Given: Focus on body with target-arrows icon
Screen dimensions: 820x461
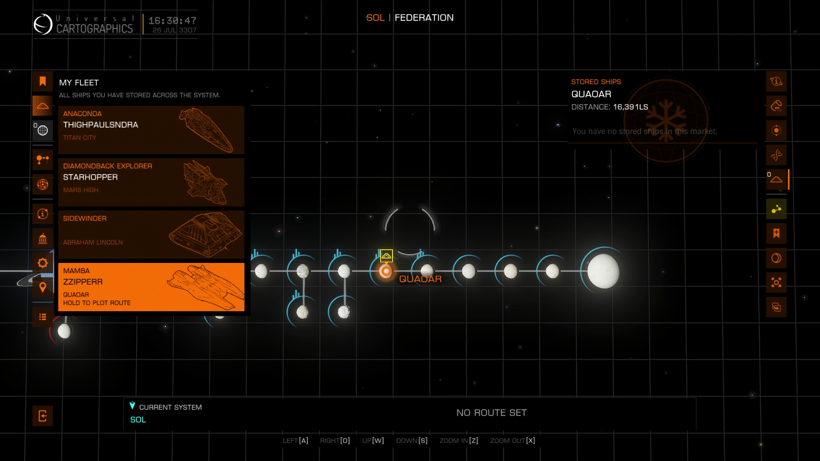Looking at the screenshot, I should [x=776, y=282].
